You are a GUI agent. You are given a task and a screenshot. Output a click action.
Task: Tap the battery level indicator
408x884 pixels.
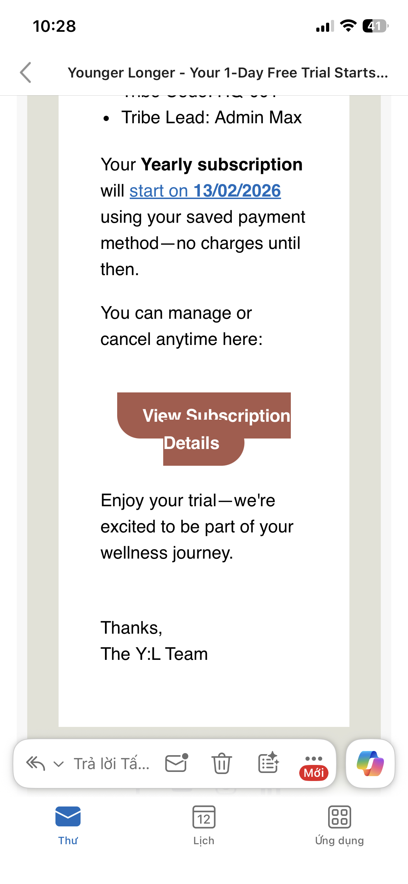[x=375, y=26]
